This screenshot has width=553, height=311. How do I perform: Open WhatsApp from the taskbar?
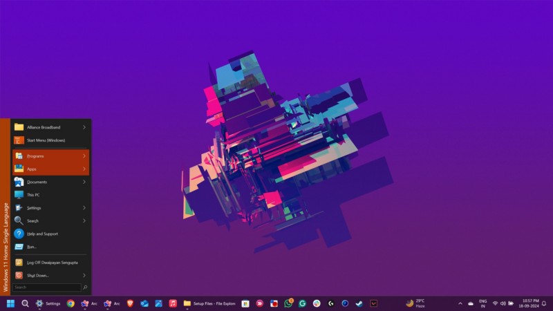tap(288, 303)
